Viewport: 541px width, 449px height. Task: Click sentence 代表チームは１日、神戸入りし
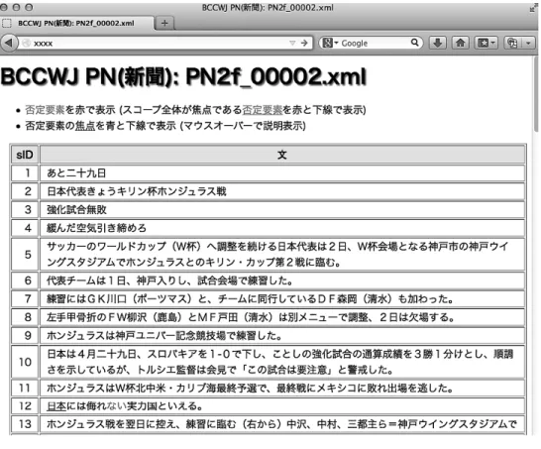(x=169, y=281)
